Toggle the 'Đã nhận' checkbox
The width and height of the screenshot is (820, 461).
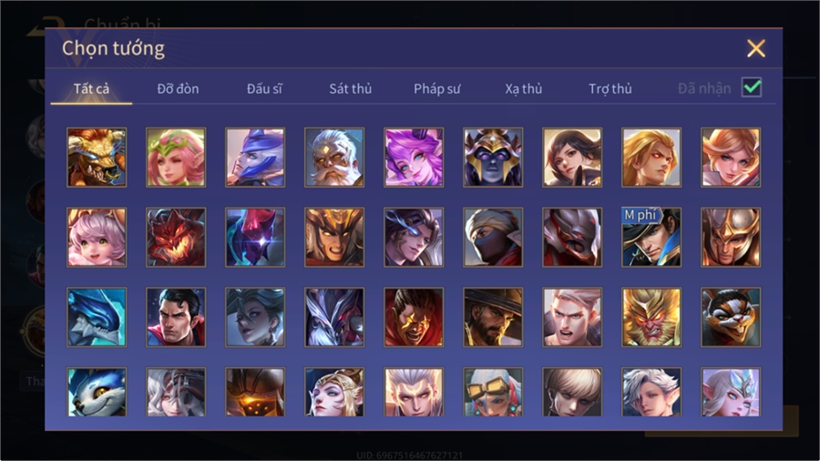[752, 87]
